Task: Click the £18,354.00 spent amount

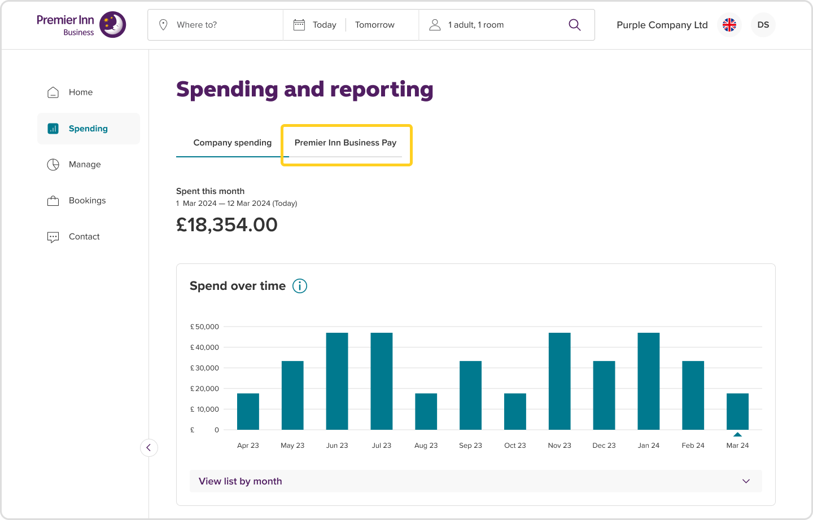Action: [x=227, y=224]
